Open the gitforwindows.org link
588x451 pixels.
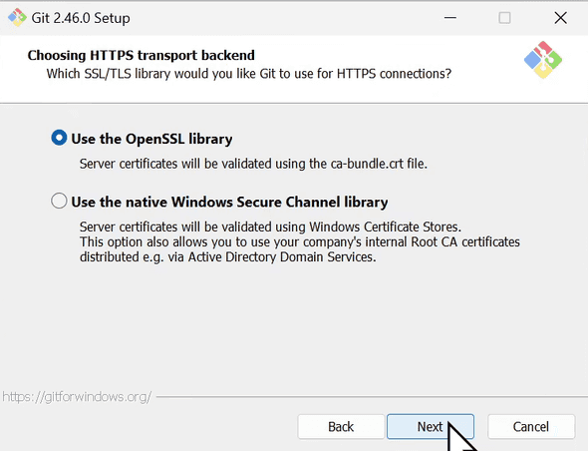tap(77, 396)
